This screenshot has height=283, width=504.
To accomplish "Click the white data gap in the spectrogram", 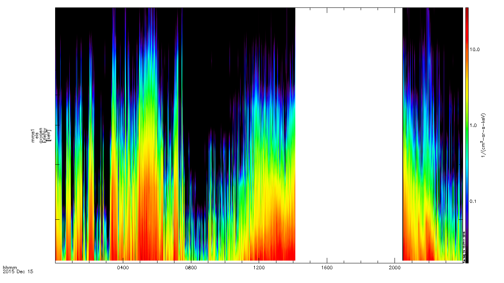I will point(348,134).
